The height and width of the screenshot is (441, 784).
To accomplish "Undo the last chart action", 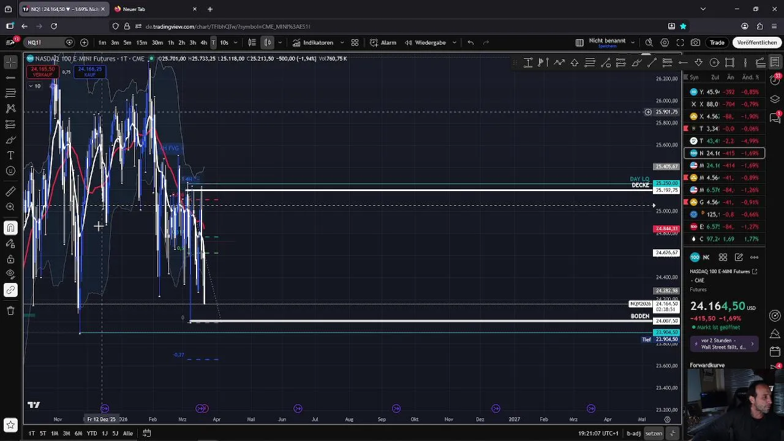I will [470, 42].
